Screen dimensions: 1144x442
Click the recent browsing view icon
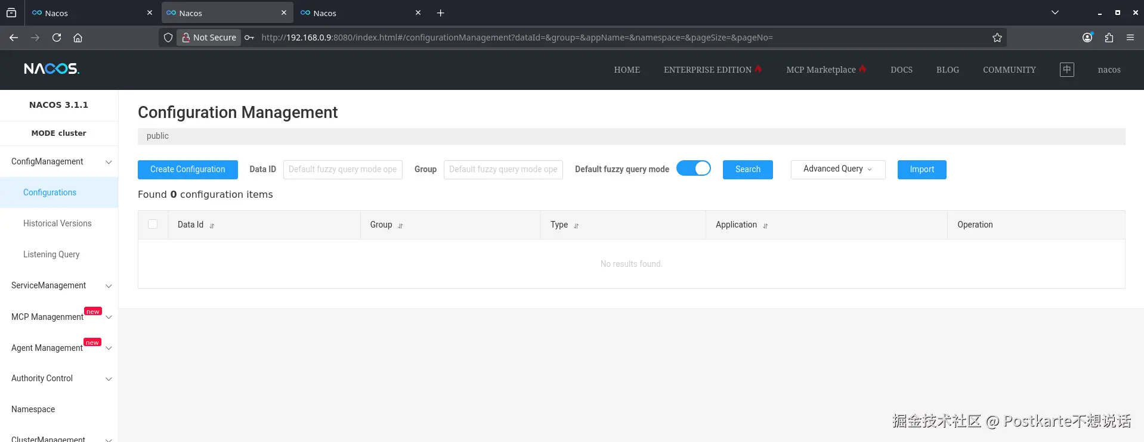(11, 13)
